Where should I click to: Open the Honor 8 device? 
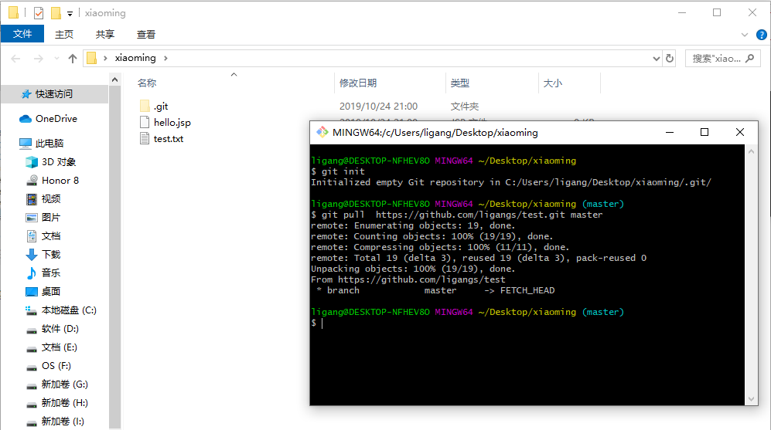[60, 180]
